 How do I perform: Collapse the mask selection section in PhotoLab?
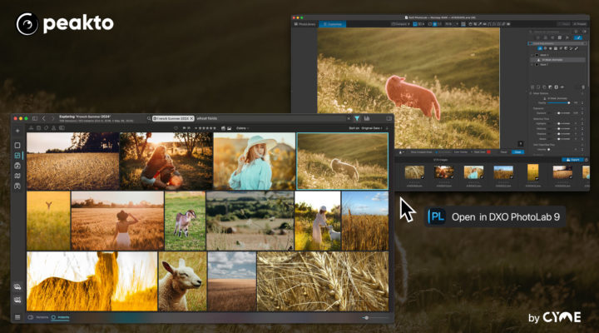coord(532,93)
